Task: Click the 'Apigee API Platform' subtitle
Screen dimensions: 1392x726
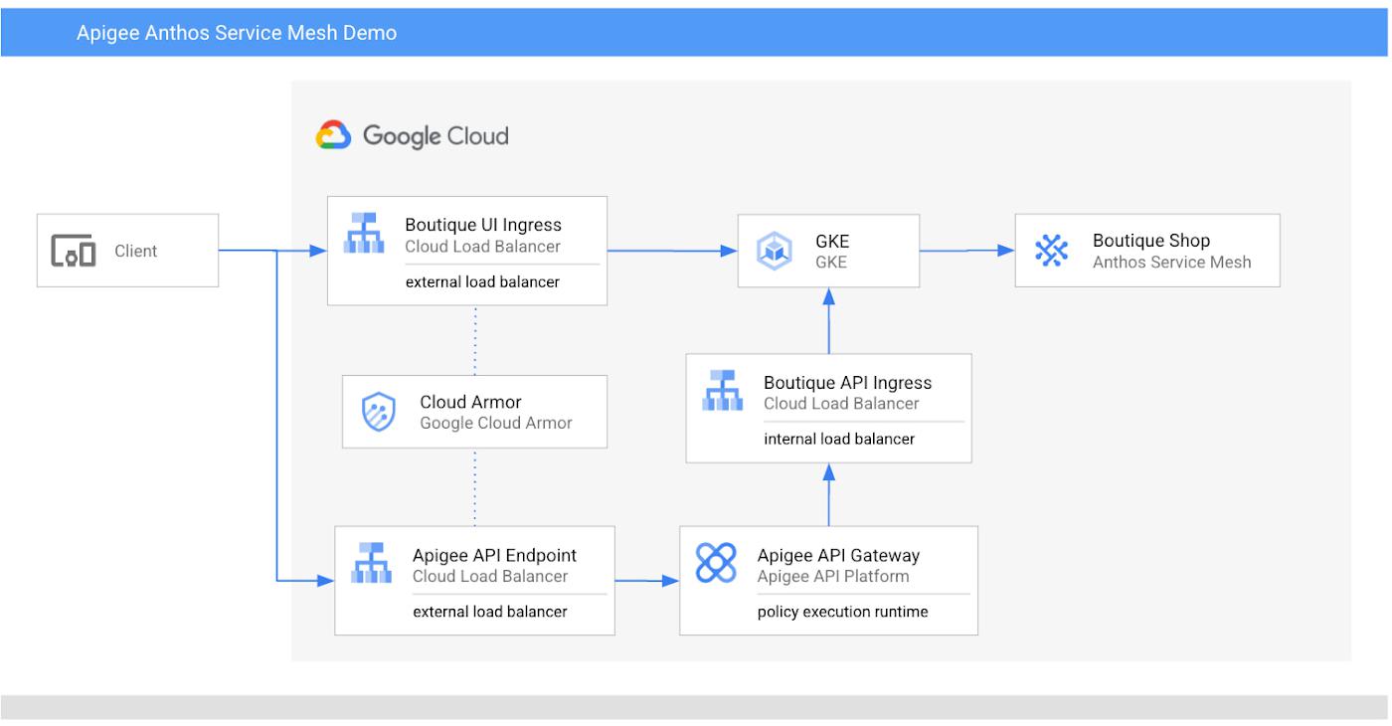Action: pyautogui.click(x=833, y=577)
